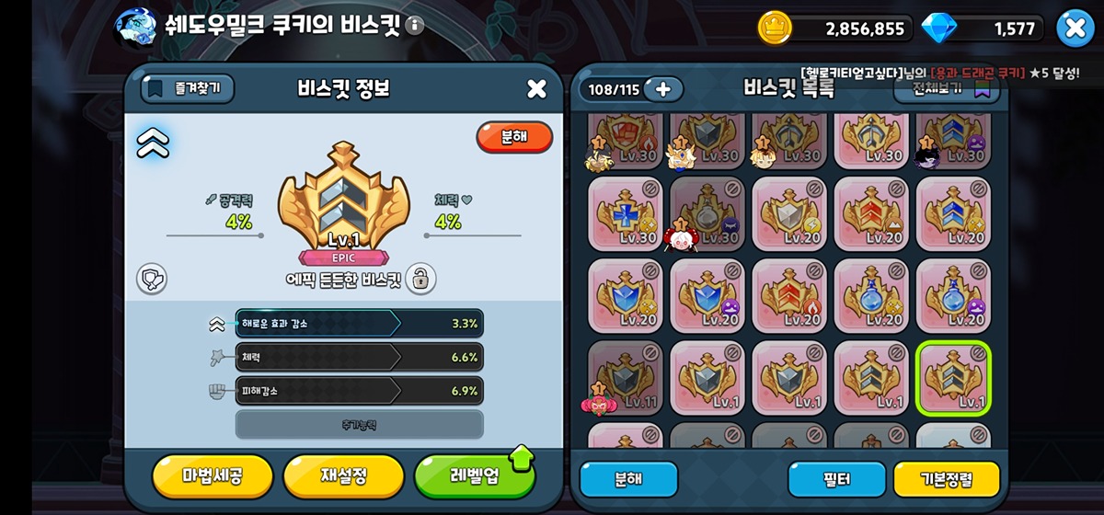Click the Shadow Milk Cookie portrait icon
The height and width of the screenshot is (515, 1104).
136,28
